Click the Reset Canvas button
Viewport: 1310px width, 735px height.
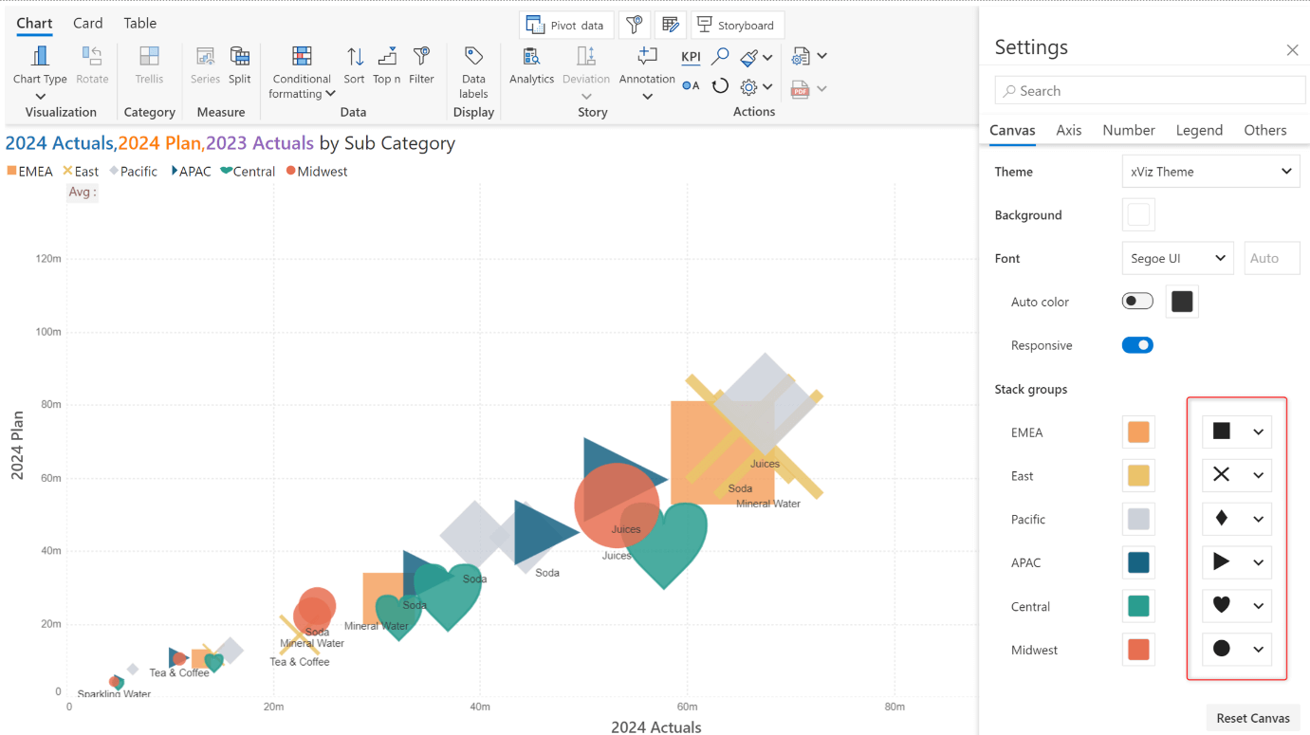point(1253,718)
